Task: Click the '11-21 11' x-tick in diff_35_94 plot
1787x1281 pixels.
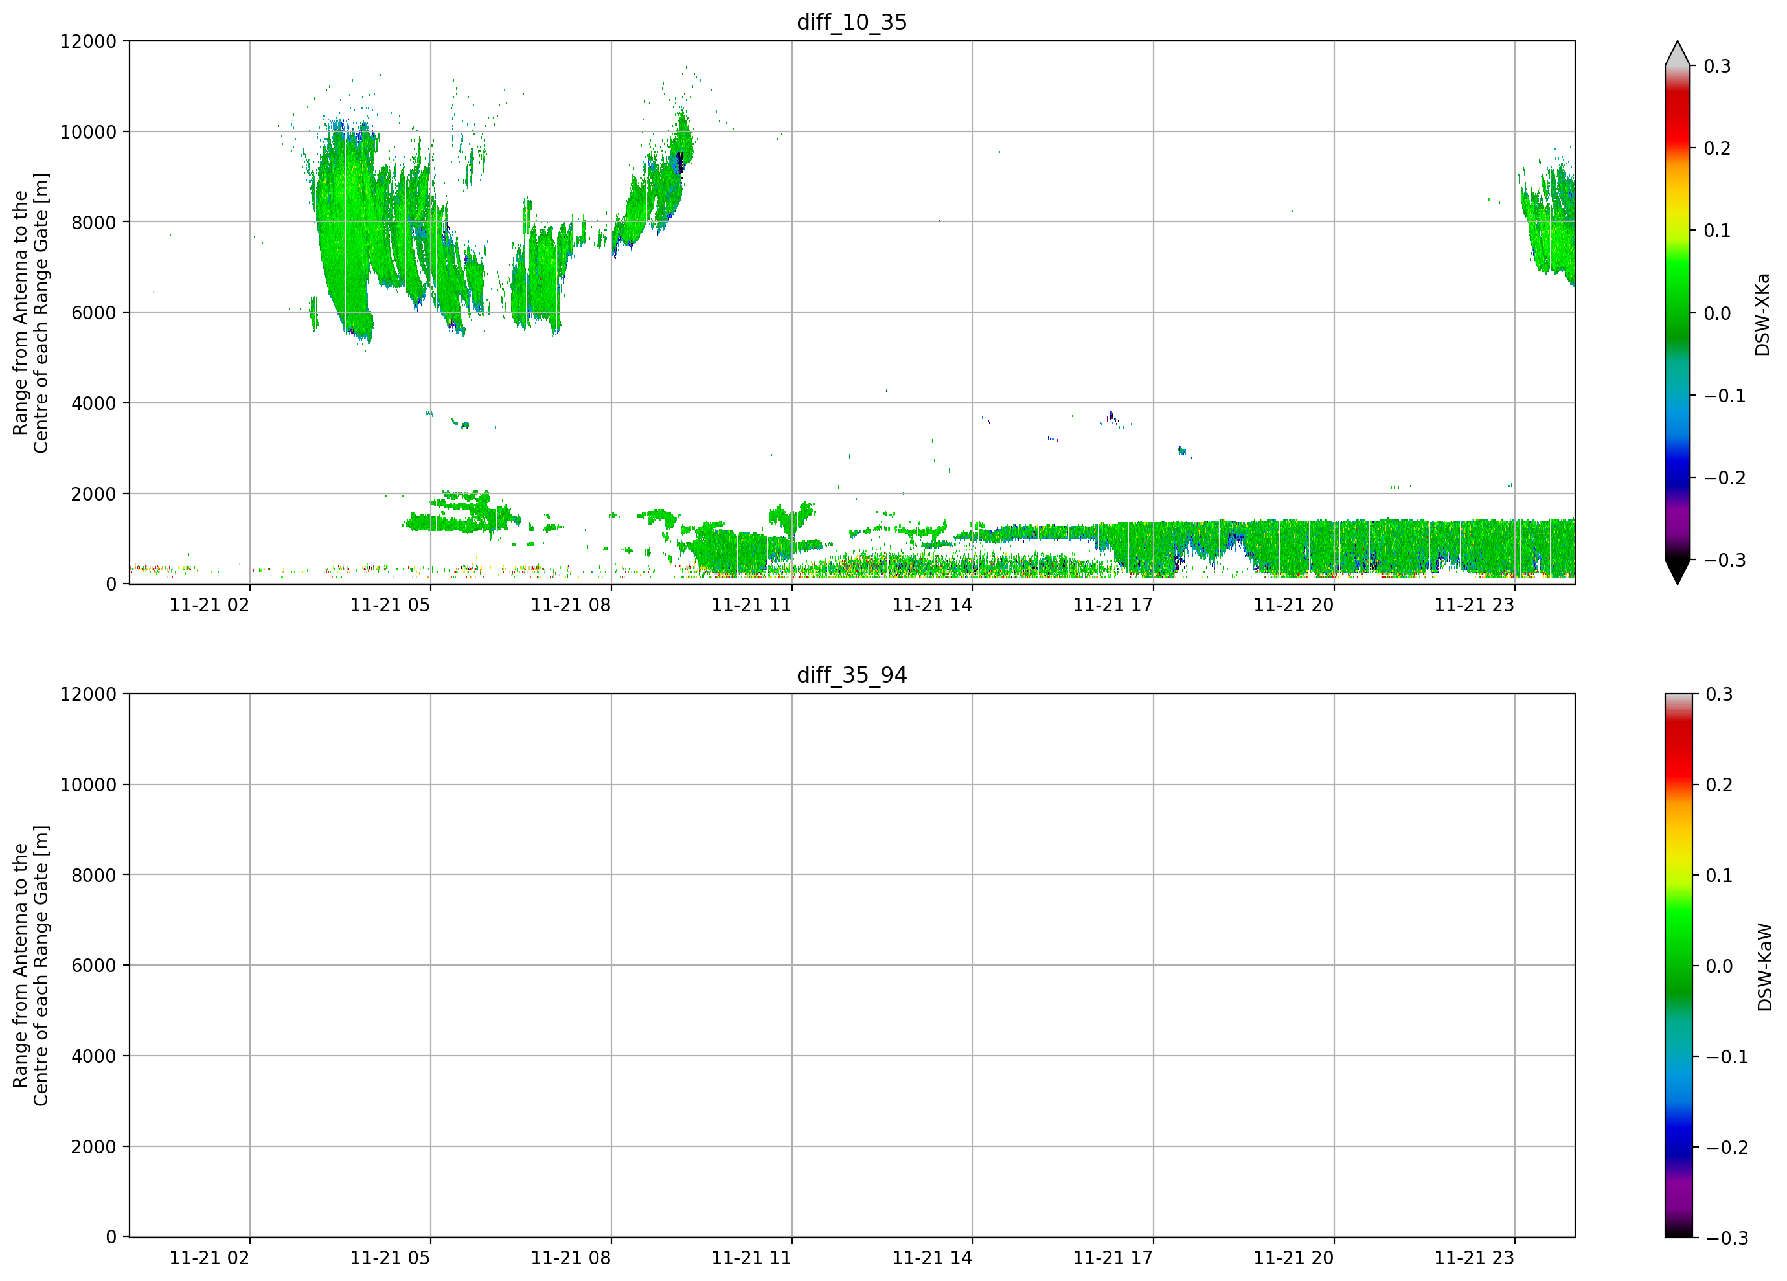Action: [x=752, y=1258]
